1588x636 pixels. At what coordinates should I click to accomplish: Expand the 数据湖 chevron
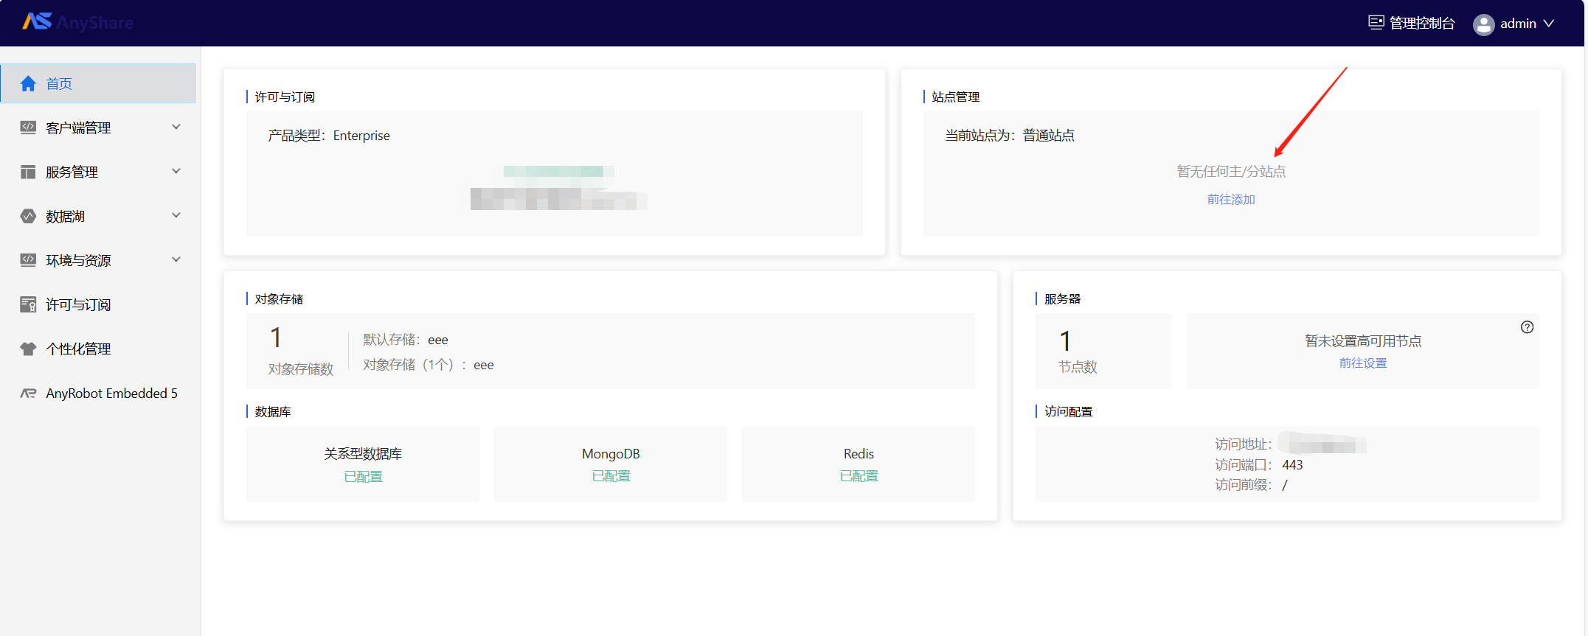tap(176, 215)
